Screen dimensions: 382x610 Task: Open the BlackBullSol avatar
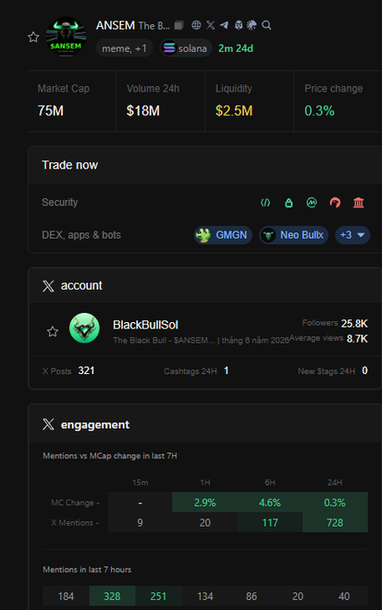click(84, 328)
